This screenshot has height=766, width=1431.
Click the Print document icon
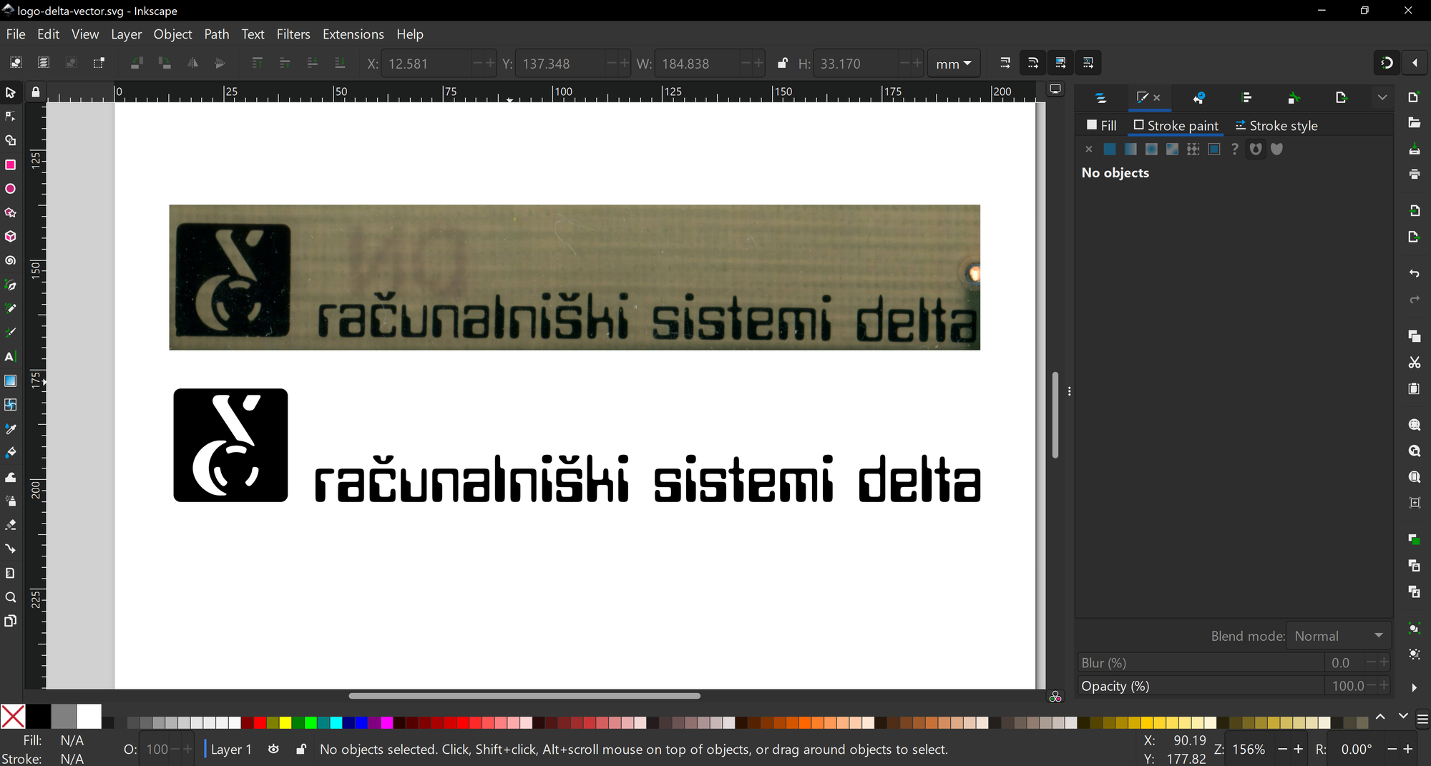[x=1414, y=174]
